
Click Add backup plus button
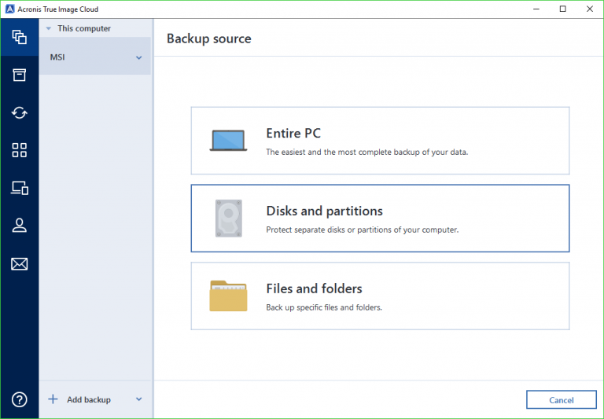point(53,399)
